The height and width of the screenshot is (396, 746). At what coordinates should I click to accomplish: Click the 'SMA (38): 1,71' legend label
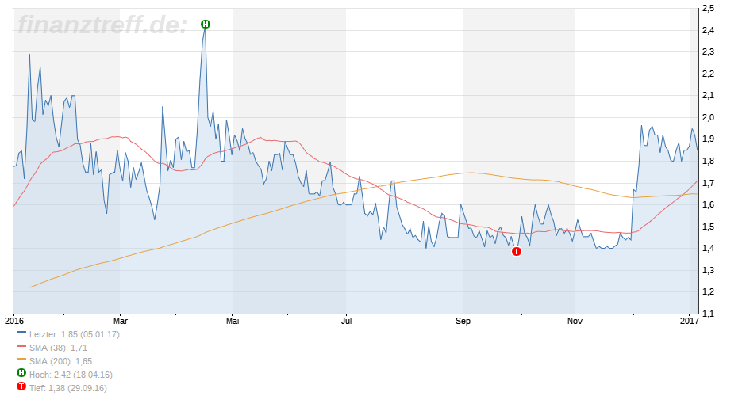click(58, 348)
